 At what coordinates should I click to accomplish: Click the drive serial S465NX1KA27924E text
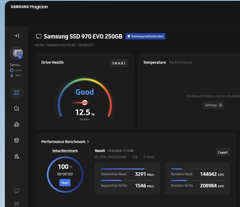(x=61, y=45)
